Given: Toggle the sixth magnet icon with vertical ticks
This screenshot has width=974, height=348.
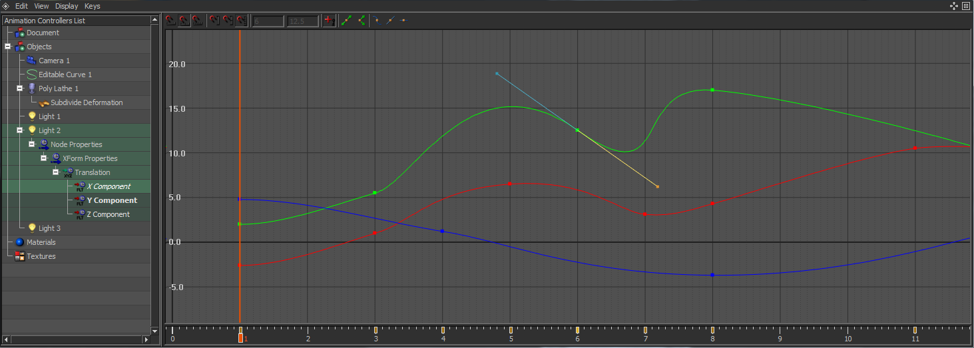Looking at the screenshot, I should pos(241,21).
